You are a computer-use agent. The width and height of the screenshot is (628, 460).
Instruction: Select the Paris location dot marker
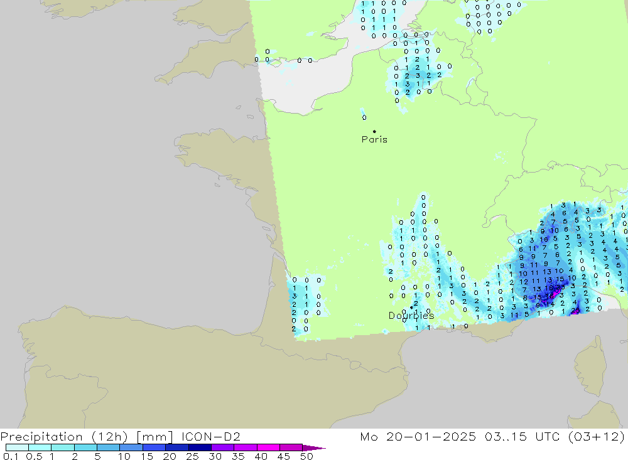[x=374, y=131]
